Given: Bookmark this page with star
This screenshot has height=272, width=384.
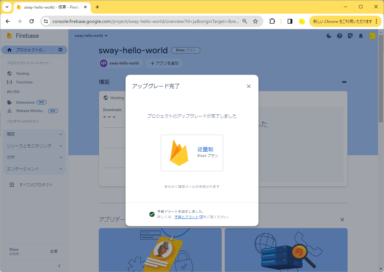Looking at the screenshot, I should pyautogui.click(x=255, y=21).
